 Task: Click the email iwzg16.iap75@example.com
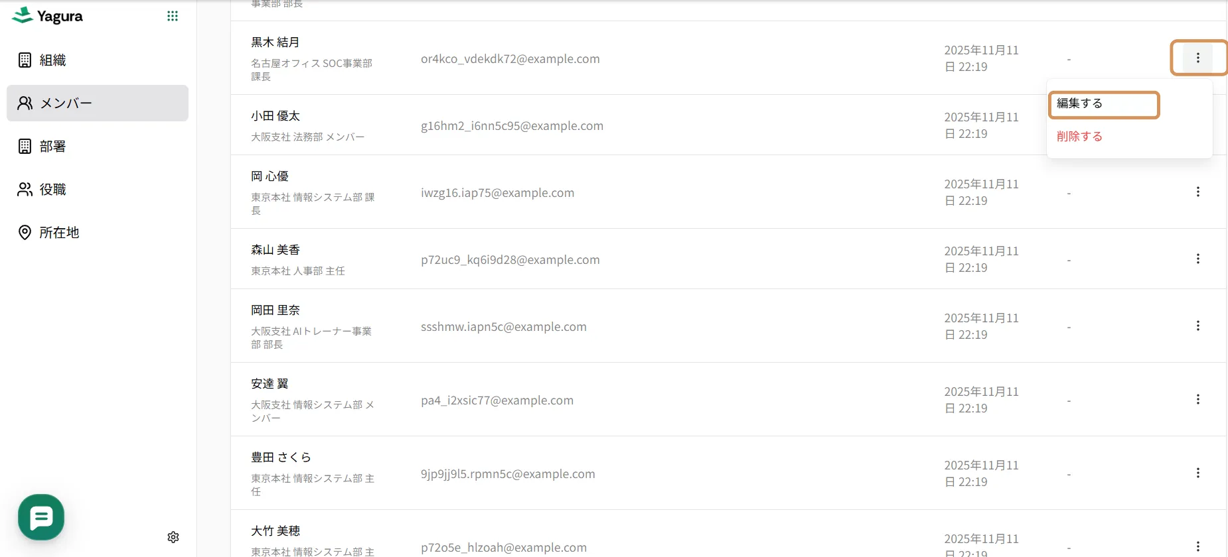[497, 193]
